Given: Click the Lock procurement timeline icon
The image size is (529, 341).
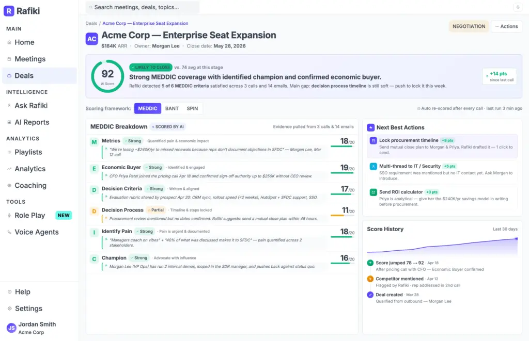Looking at the screenshot, I should 373,141.
